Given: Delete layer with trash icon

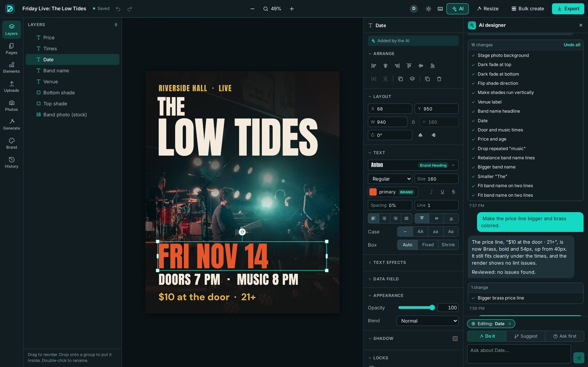Looking at the screenshot, I should tap(439, 79).
